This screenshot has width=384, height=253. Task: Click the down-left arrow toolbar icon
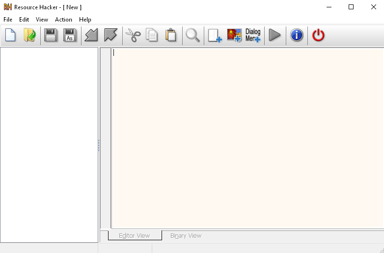pos(91,35)
